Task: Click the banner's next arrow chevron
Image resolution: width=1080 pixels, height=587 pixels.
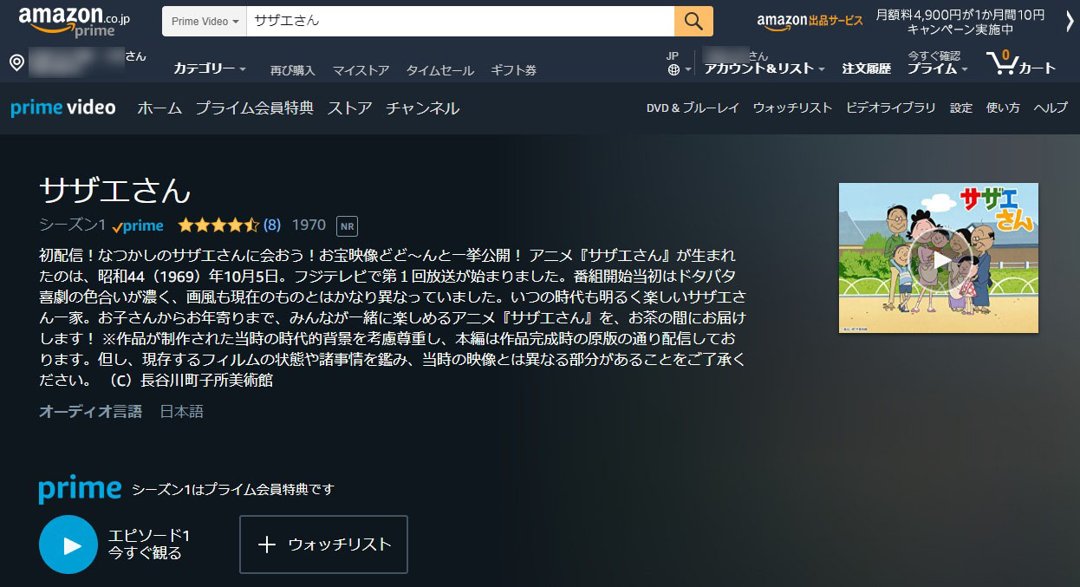Action: 1070,22
